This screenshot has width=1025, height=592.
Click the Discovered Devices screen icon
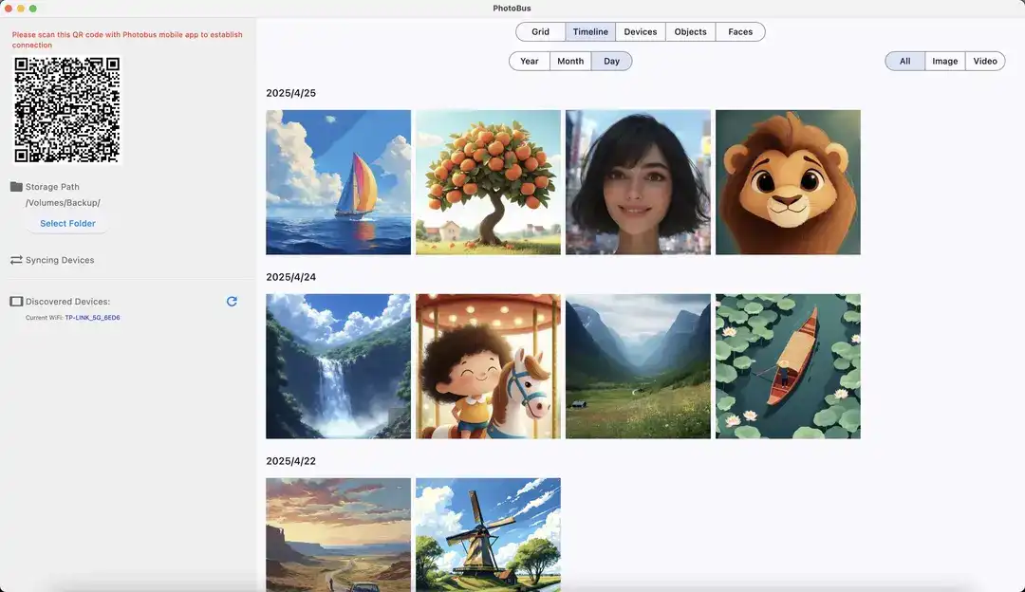tap(16, 302)
